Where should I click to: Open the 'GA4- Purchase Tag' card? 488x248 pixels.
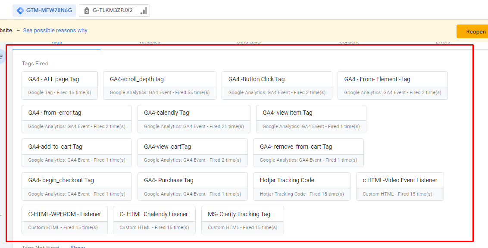[x=193, y=187]
